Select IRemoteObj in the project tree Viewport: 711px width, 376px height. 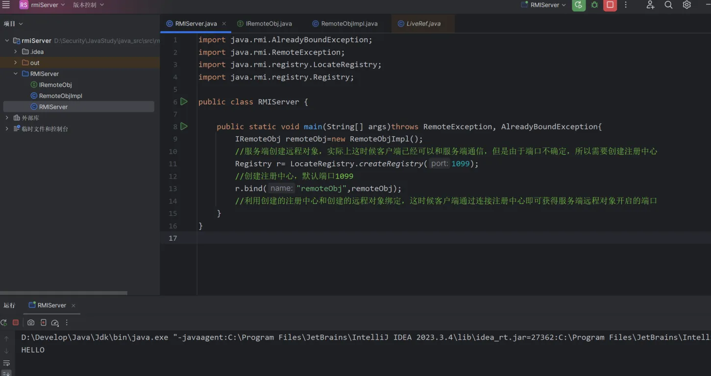(x=51, y=85)
